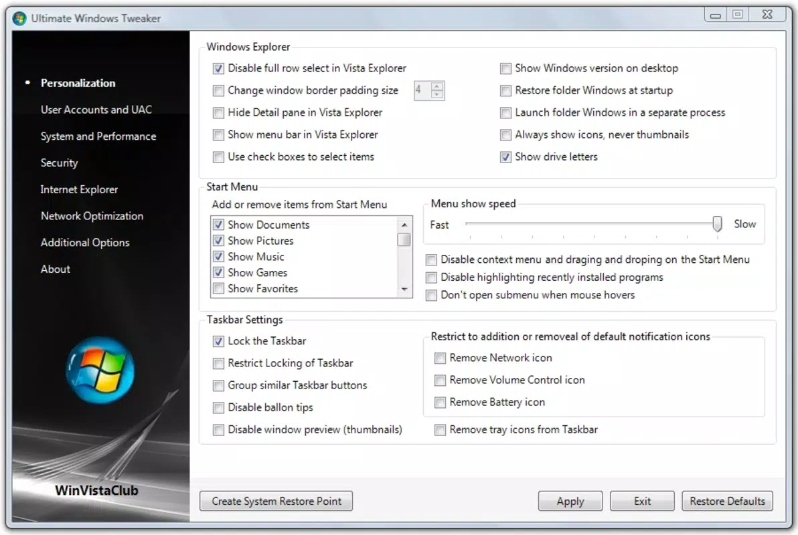
Task: Switch to System and Performance
Action: coord(98,136)
